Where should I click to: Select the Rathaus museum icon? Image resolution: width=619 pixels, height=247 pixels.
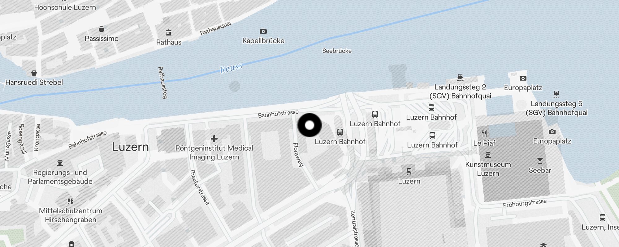(169, 32)
